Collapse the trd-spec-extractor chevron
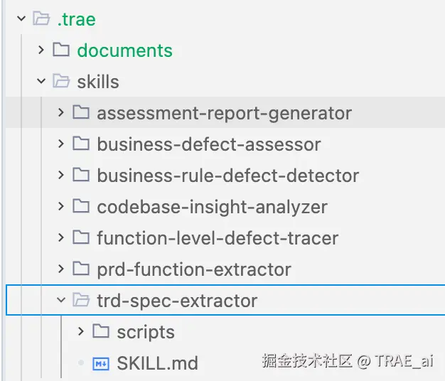 (61, 301)
